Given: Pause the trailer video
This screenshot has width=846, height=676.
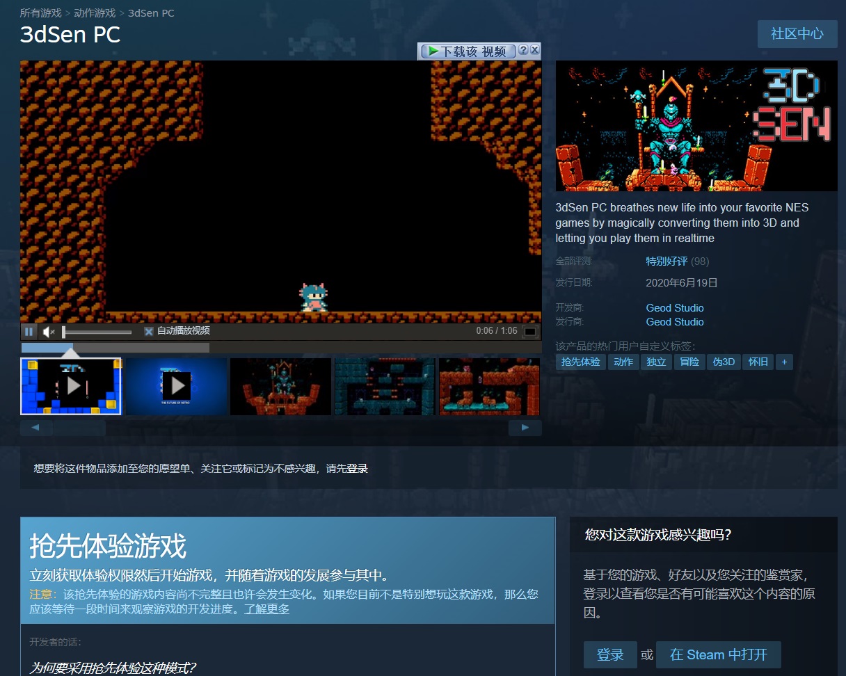Looking at the screenshot, I should (29, 332).
